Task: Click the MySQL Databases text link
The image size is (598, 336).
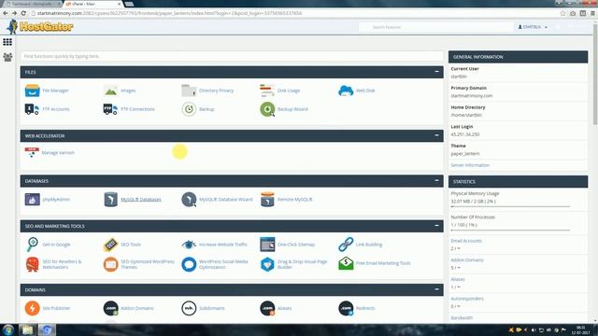Action: [x=141, y=200]
